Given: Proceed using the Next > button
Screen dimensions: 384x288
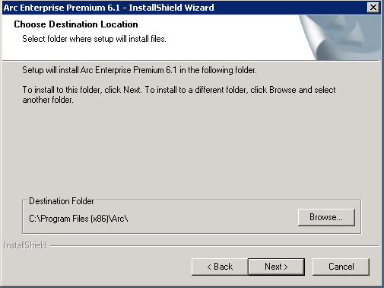Looking at the screenshot, I should pos(276,267).
